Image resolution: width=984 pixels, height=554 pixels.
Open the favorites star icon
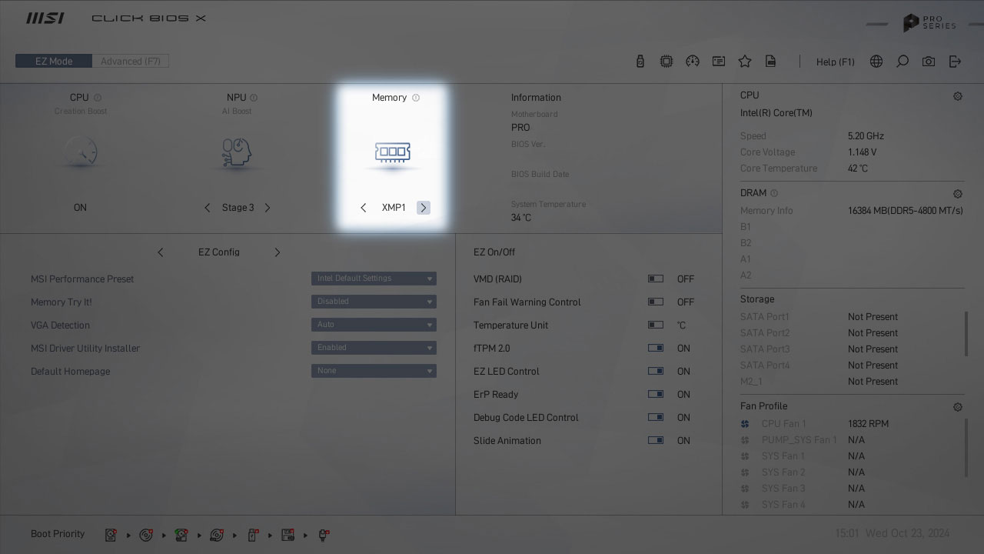[744, 62]
